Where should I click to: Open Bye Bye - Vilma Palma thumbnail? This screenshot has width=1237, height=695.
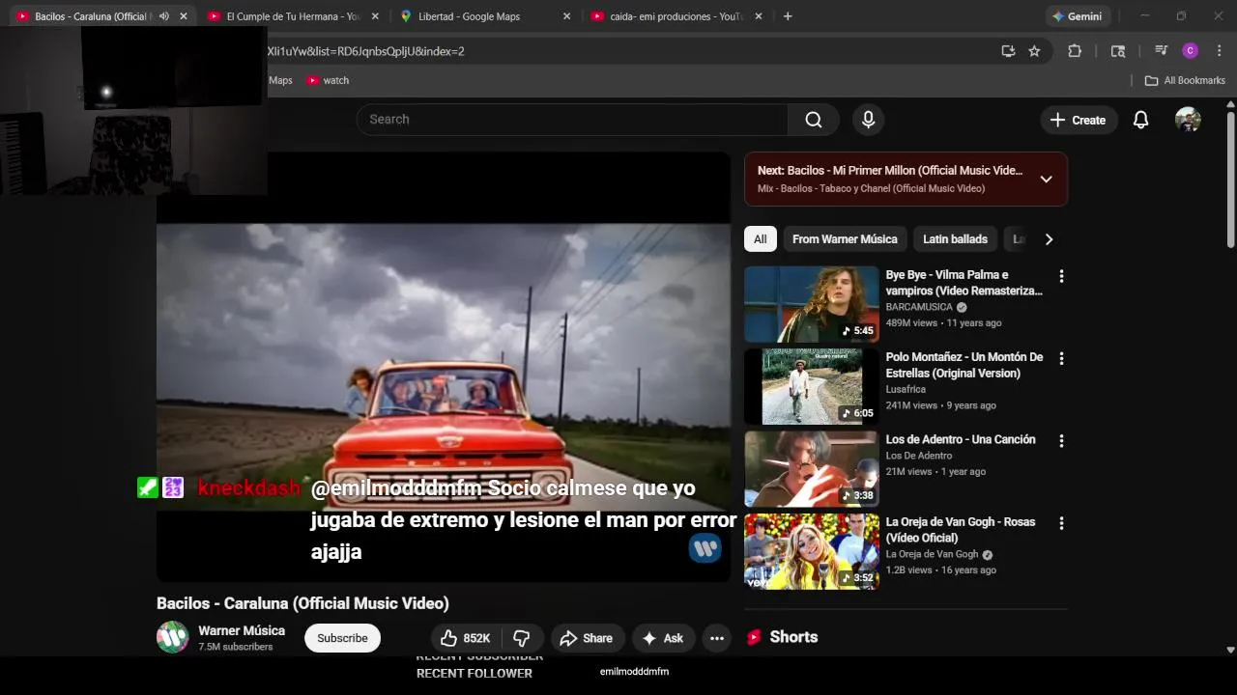(812, 304)
